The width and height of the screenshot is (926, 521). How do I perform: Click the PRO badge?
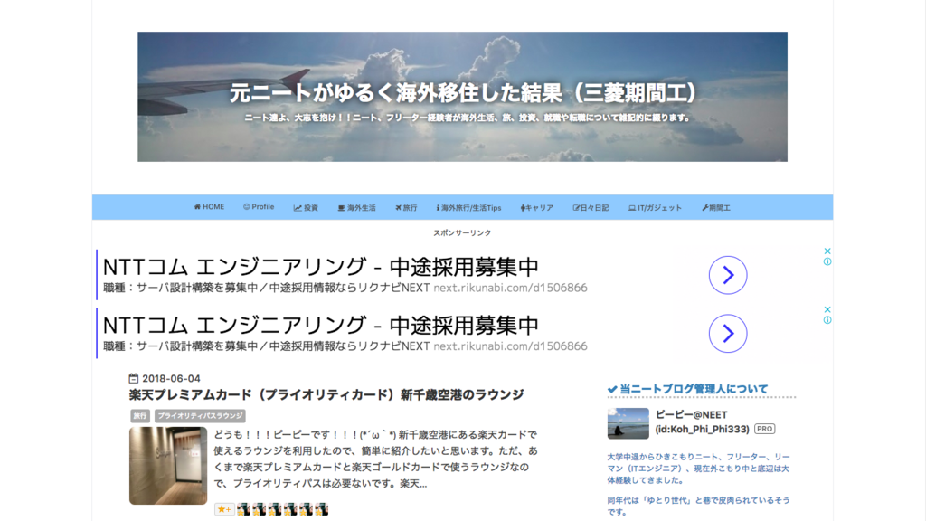point(765,429)
